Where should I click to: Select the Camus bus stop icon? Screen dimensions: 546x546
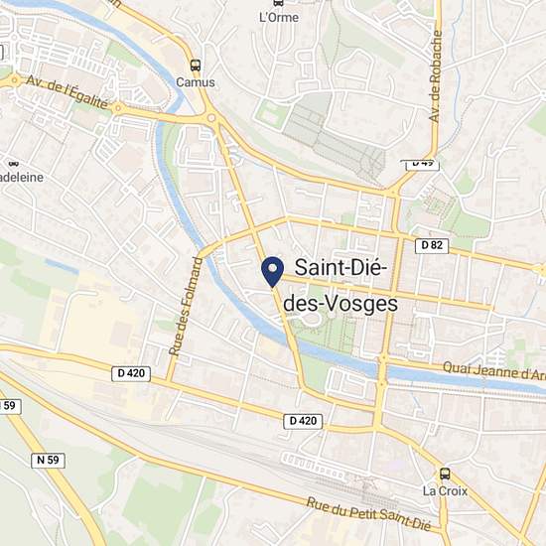point(196,66)
